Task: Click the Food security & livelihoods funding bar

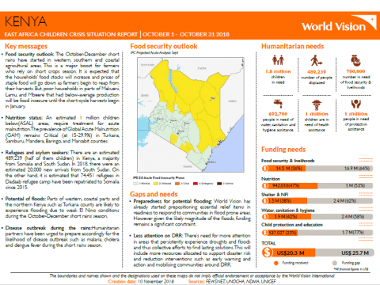Action: click(x=317, y=169)
